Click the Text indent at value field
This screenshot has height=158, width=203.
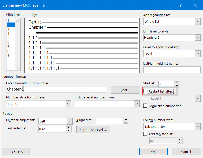(x=52, y=129)
